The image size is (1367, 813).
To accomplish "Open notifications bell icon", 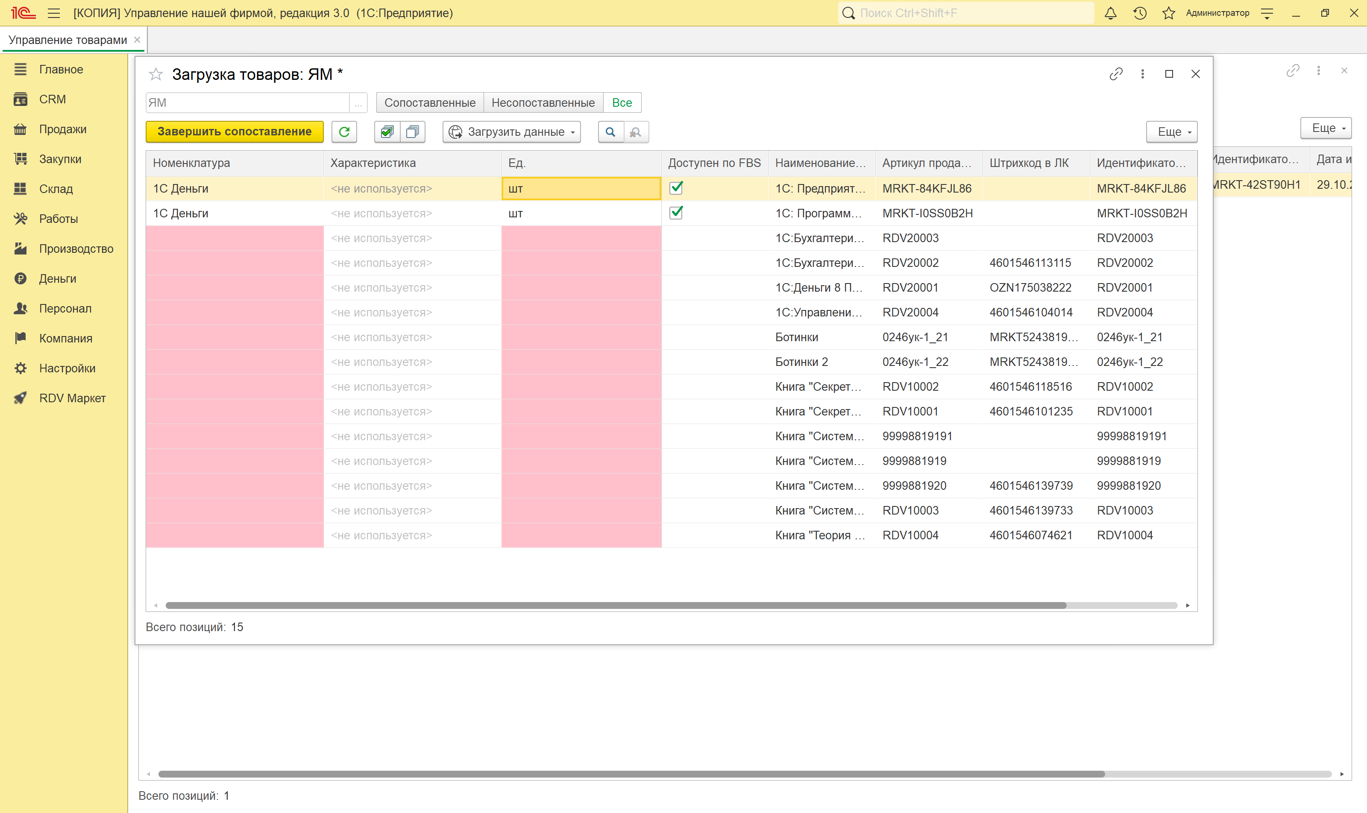I will pyautogui.click(x=1110, y=13).
